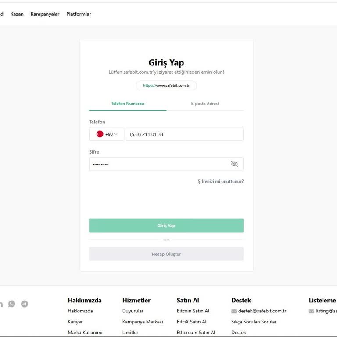Toggle password visibility eye icon
Image resolution: width=337 pixels, height=337 pixels.
pos(234,164)
